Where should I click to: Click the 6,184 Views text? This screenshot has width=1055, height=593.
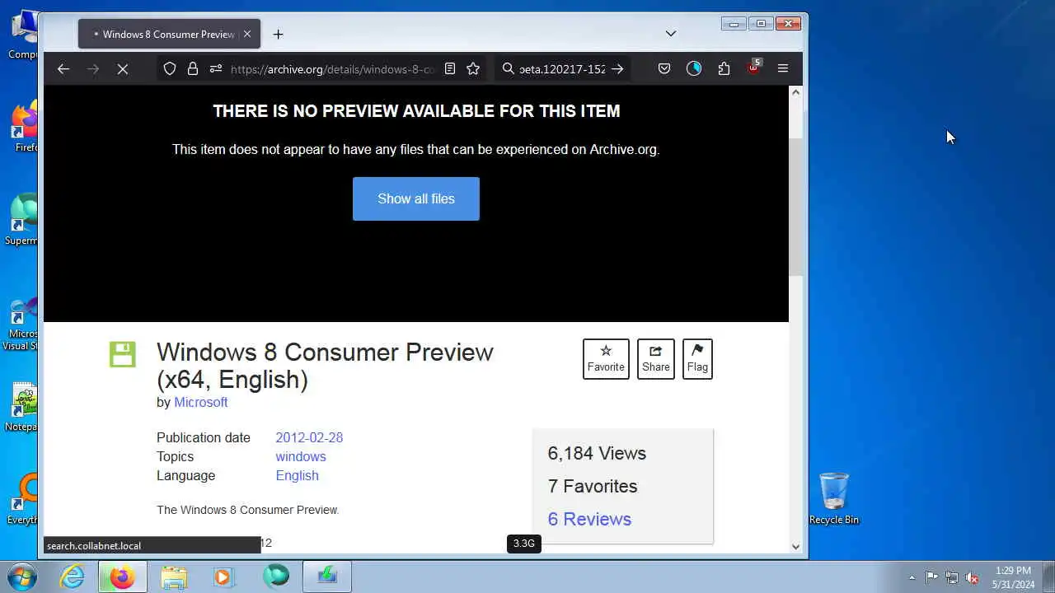coord(597,453)
